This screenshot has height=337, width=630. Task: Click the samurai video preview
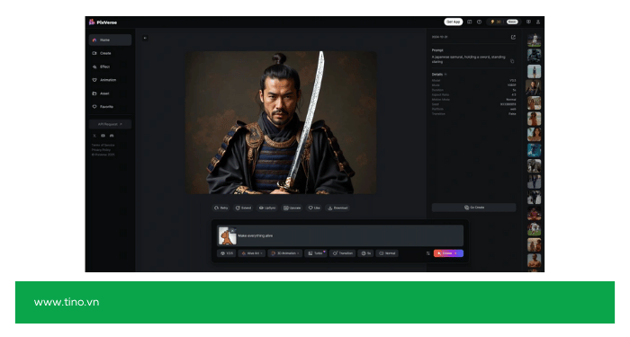pos(281,123)
